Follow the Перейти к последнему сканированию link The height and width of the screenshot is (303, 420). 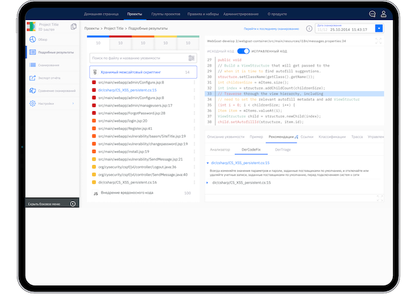point(271,28)
